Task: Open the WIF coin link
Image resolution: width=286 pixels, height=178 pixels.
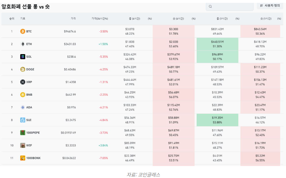Action: point(29,145)
